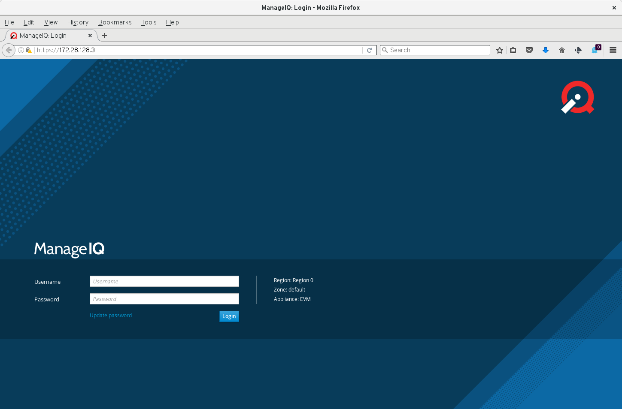This screenshot has width=622, height=409.
Task: Go to the browser home page icon
Action: (562, 50)
